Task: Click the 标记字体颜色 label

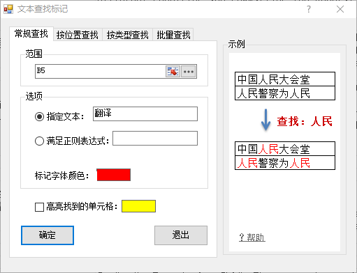Action: 61,175
